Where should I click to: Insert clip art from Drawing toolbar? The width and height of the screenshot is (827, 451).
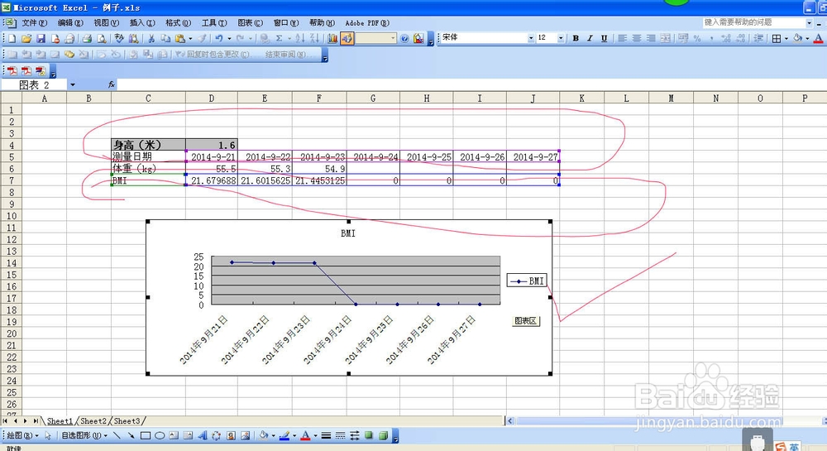[231, 436]
